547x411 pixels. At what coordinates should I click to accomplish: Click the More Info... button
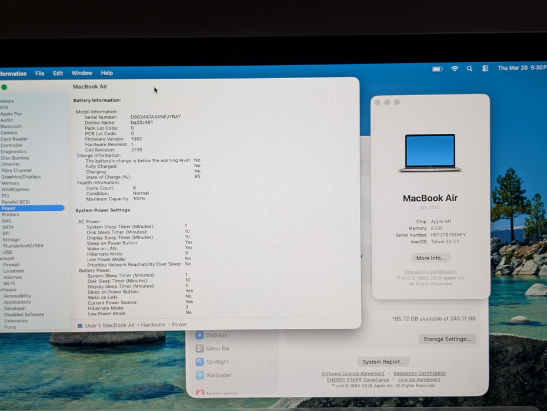pyautogui.click(x=431, y=258)
